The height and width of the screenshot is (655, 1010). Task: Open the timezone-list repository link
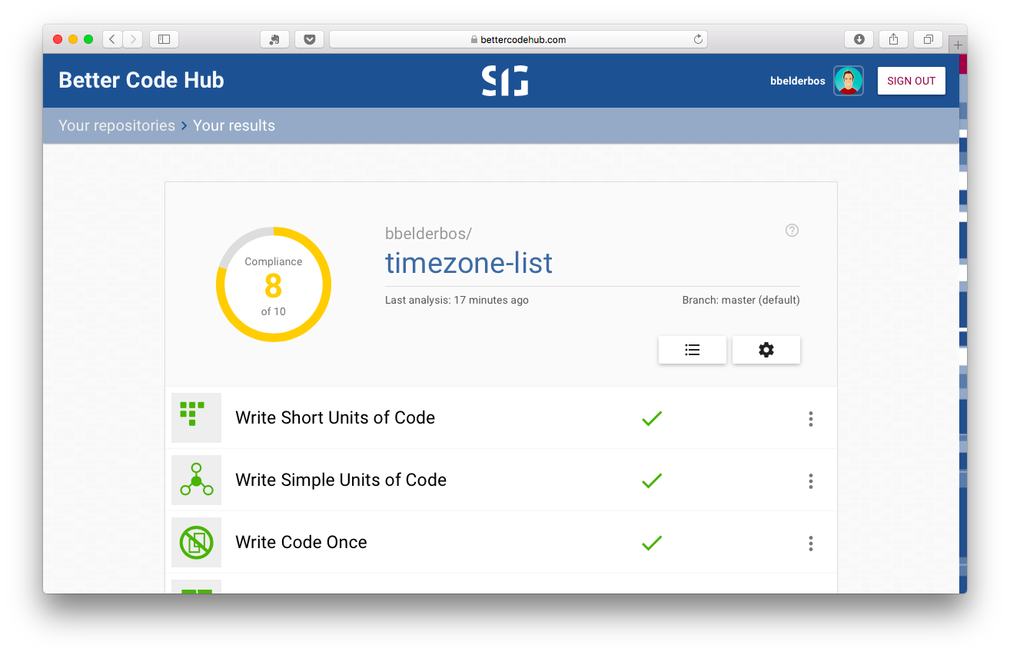[x=468, y=263]
